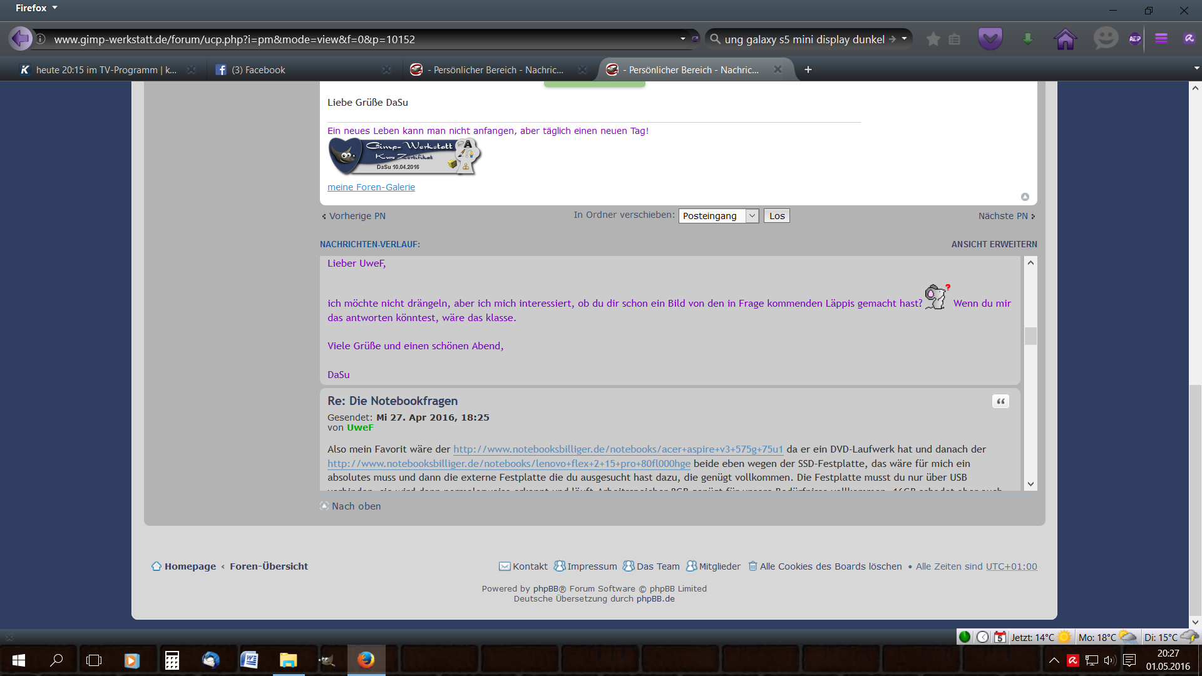
Task: Open the Downloads arrow icon
Action: point(1027,39)
